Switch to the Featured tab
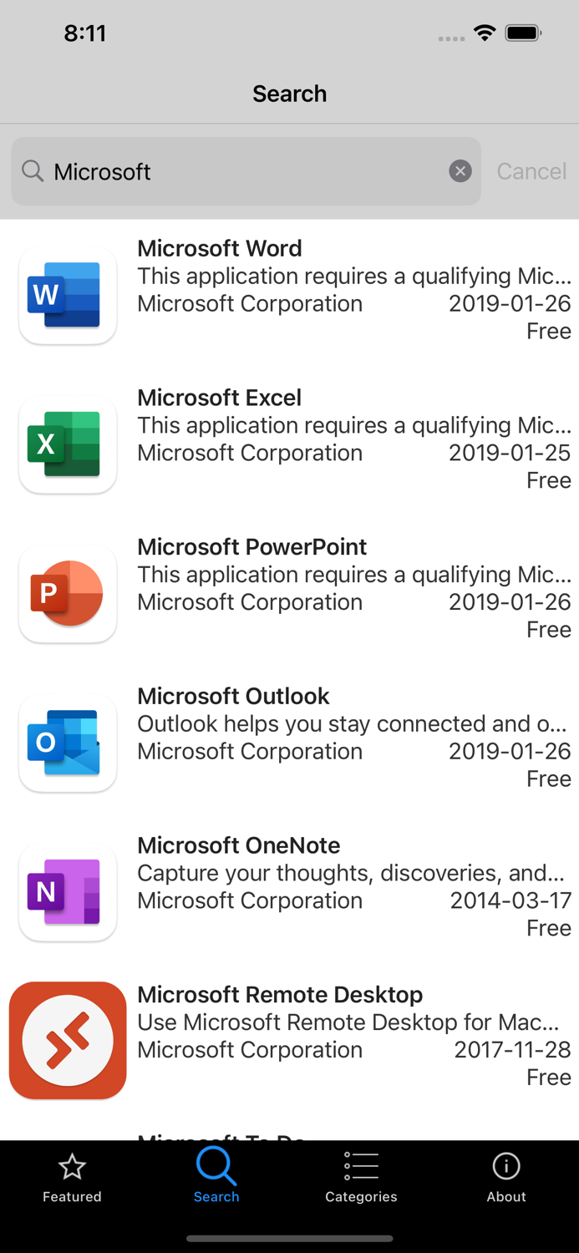The image size is (579, 1253). click(72, 1176)
